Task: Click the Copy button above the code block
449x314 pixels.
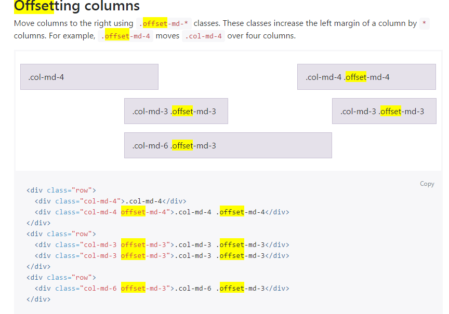Action: [x=427, y=184]
